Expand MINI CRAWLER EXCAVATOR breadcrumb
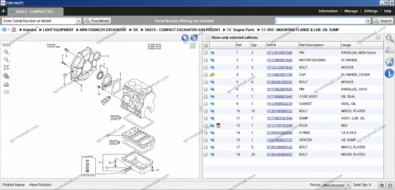The image size is (395, 190). (78, 30)
